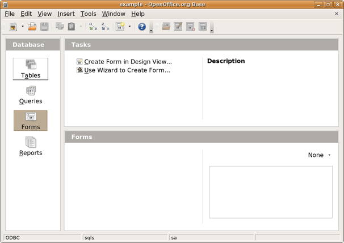The image size is (344, 243).
Task: Open the None preview mode dropdown
Action: click(x=319, y=155)
